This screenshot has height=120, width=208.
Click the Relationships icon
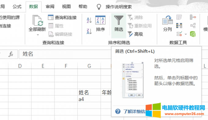point(193,25)
